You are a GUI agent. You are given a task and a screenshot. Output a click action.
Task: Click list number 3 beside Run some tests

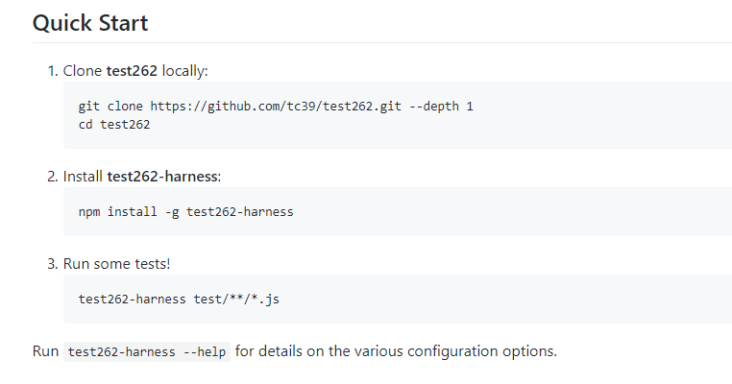click(53, 263)
